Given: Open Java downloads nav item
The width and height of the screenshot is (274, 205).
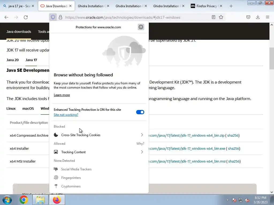Looking at the screenshot, I should pyautogui.click(x=19, y=31).
